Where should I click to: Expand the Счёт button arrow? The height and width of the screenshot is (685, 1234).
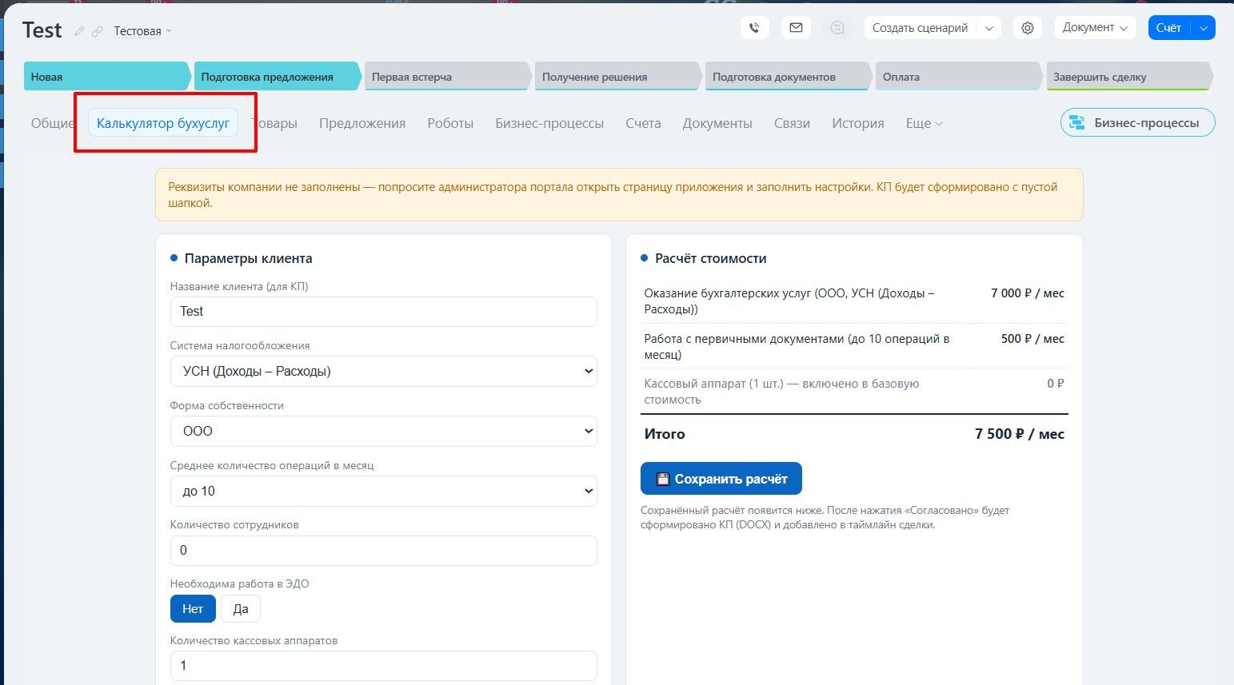pyautogui.click(x=1204, y=28)
